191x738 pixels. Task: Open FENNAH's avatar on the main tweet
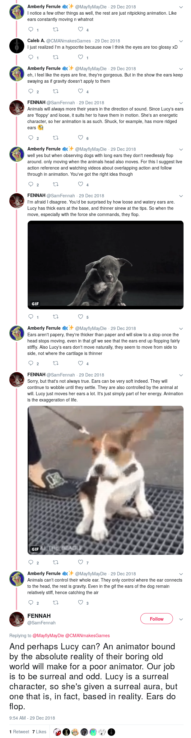click(x=17, y=619)
